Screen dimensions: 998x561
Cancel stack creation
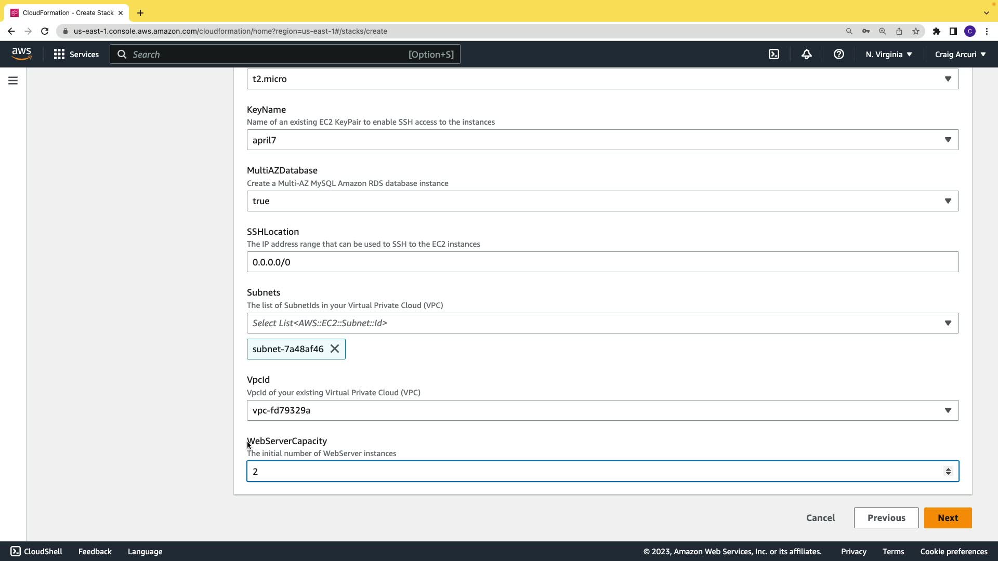pyautogui.click(x=820, y=518)
